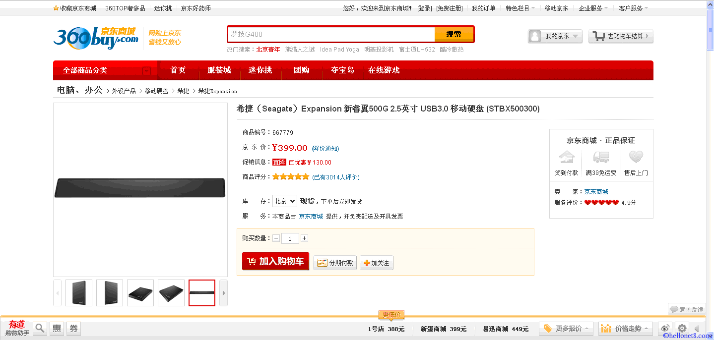Click previous thumbnail arrow
Image resolution: width=714 pixels, height=340 pixels.
[58, 293]
